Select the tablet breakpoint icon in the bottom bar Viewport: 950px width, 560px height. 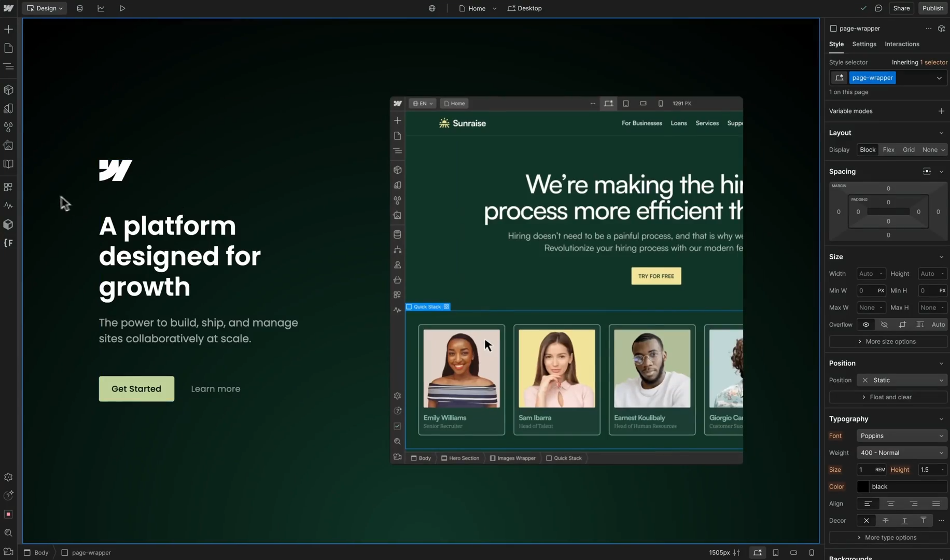(776, 553)
